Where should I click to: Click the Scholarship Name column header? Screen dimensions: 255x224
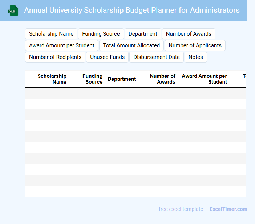click(52, 79)
